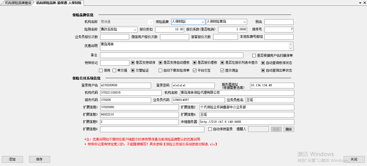Click 排序号 field showing 7
Screen dimensions: 367x166
click(x=279, y=29)
